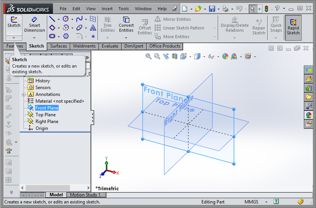Click the Help question mark status icon
This screenshot has height=208, width=316.
[276, 202]
